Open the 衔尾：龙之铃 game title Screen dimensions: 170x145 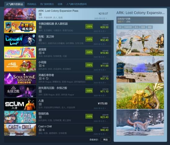tap(46, 36)
